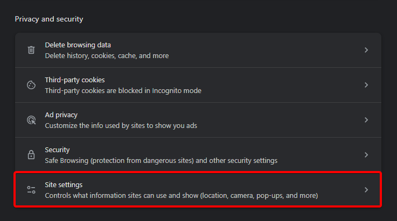The height and width of the screenshot is (221, 397).
Task: Click "Delete history, cookies, cache, and more" text
Action: (x=107, y=55)
